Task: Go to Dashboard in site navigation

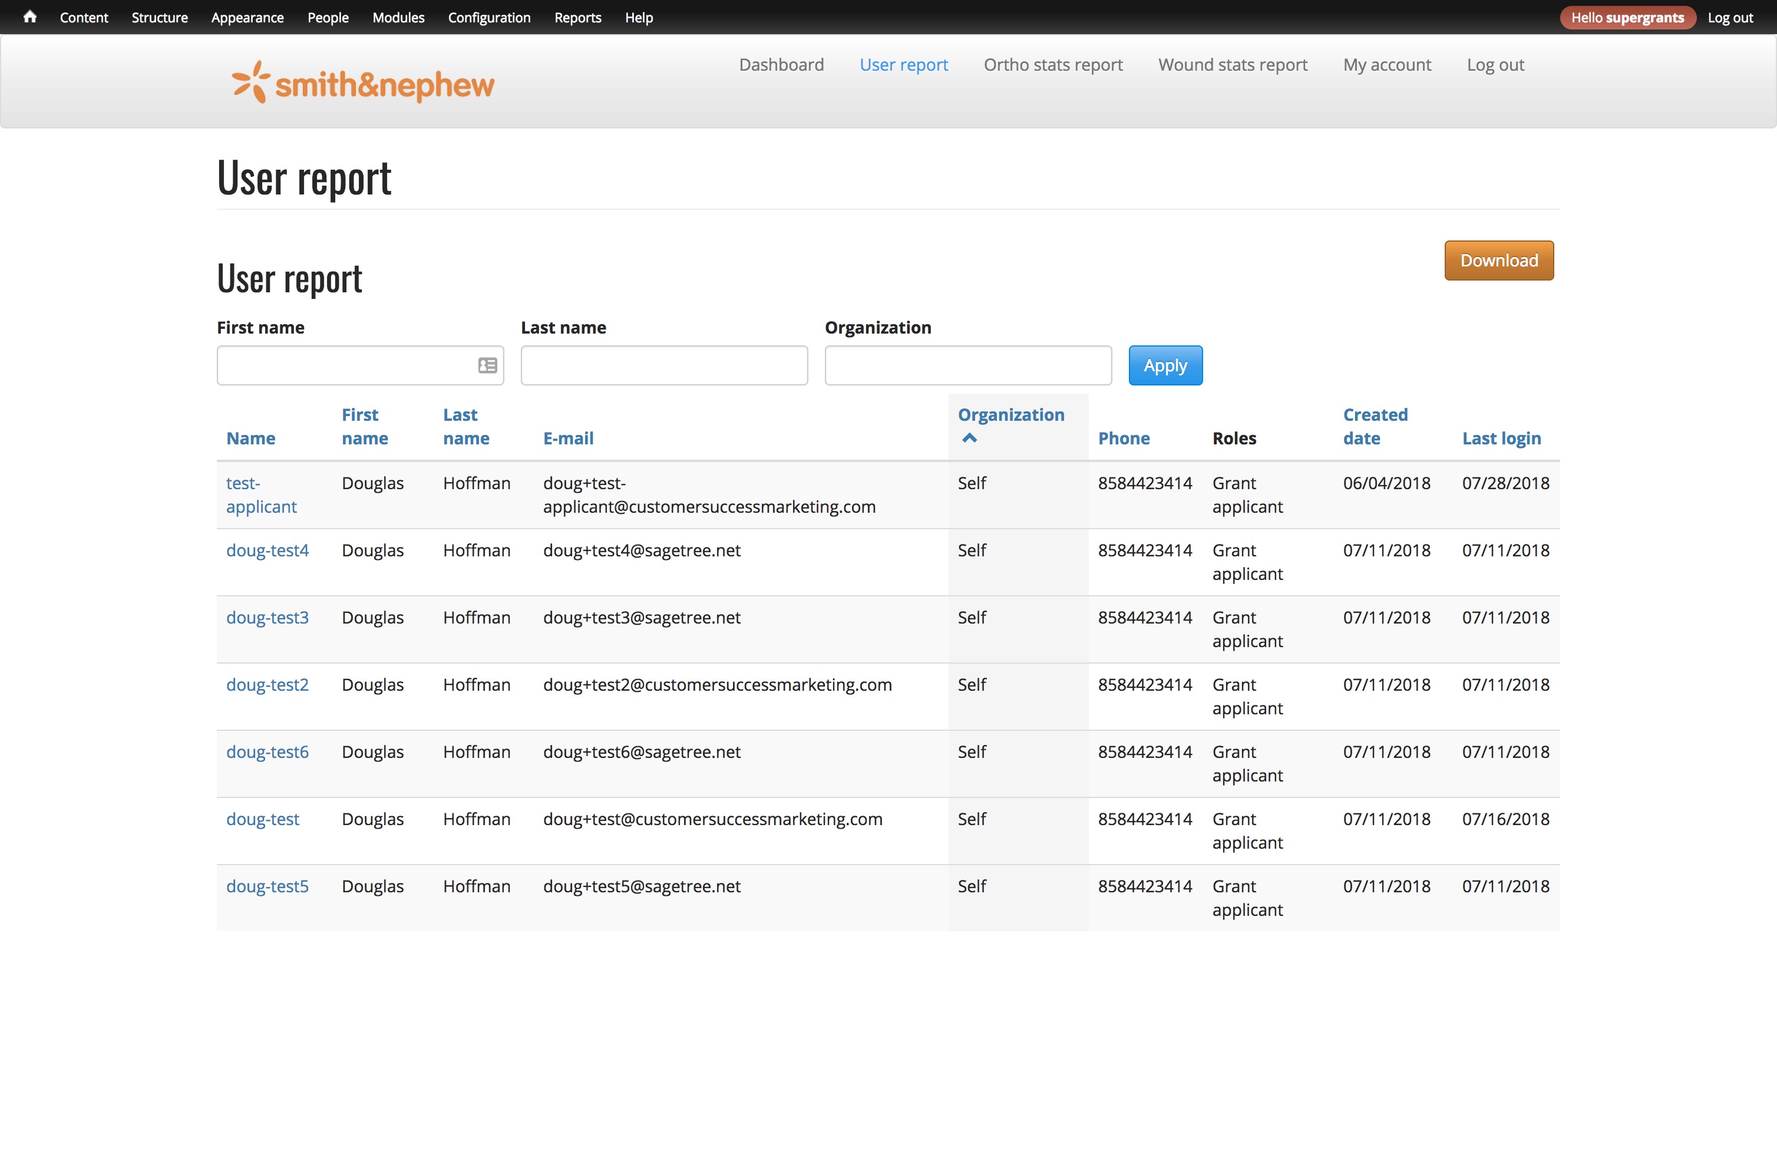Action: click(x=781, y=65)
